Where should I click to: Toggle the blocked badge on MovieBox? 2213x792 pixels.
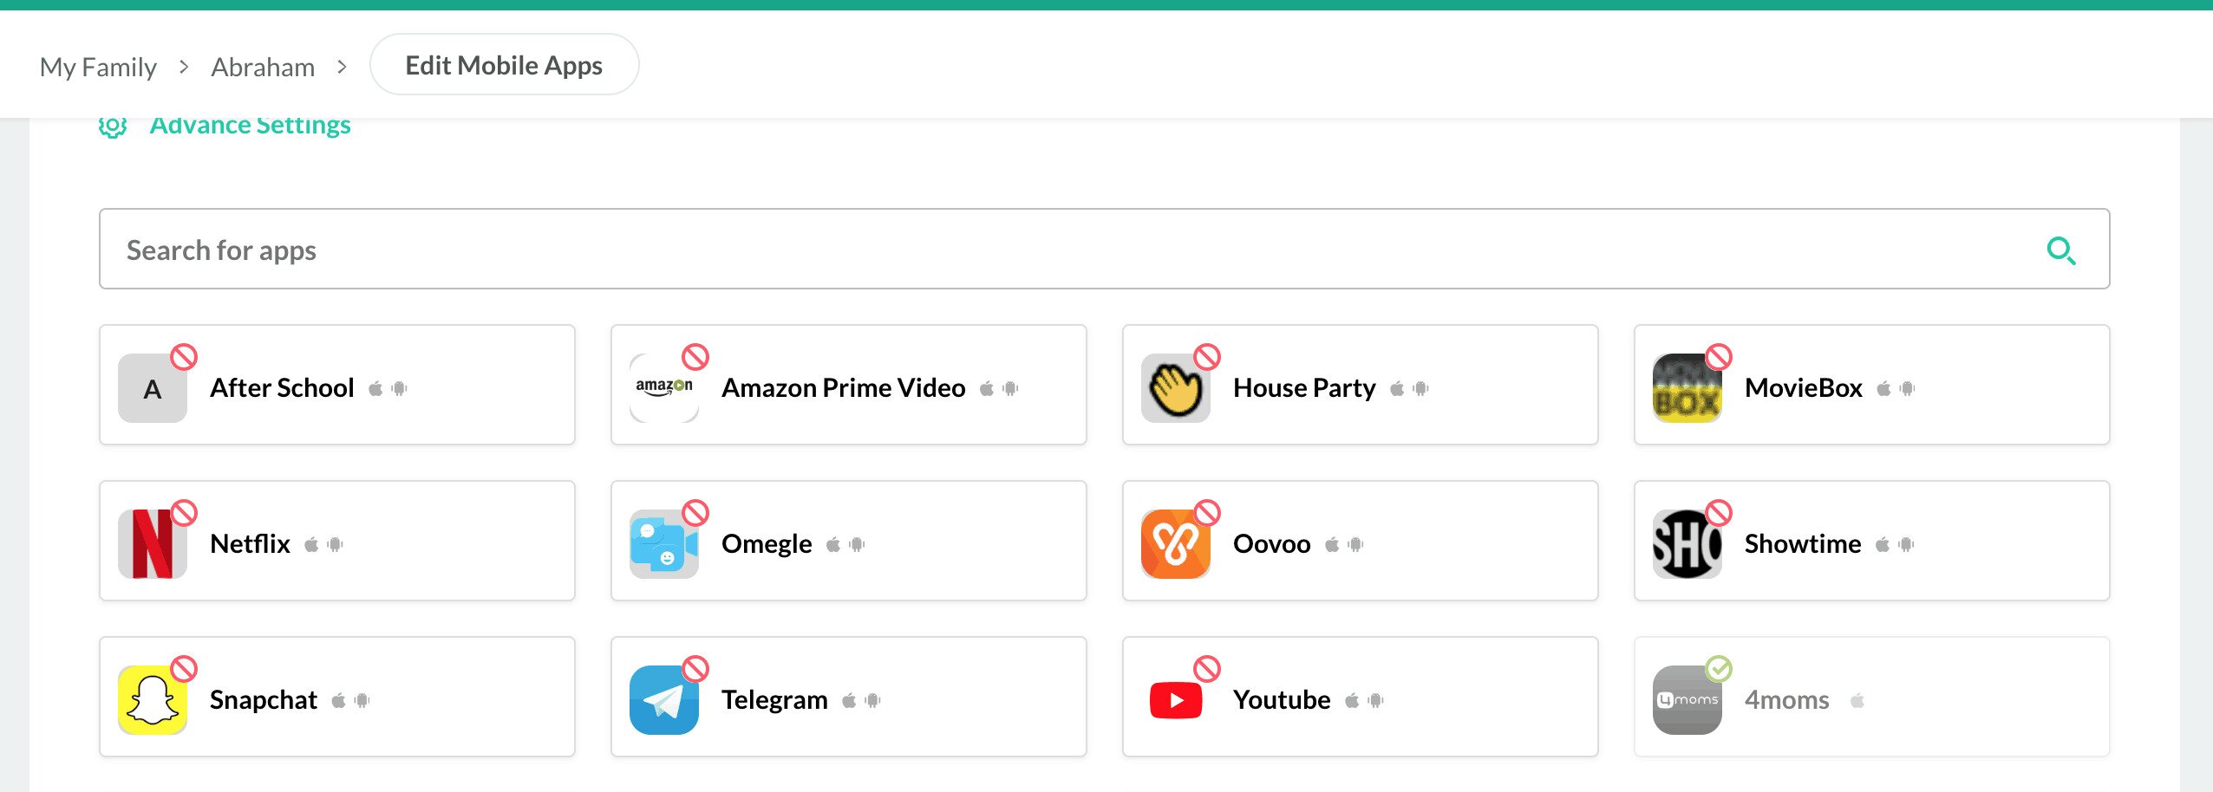click(1719, 357)
